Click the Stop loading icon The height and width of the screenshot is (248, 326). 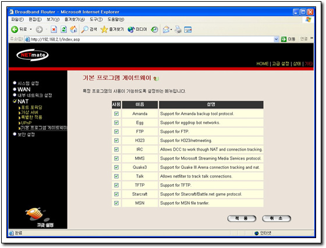[x=54, y=29]
